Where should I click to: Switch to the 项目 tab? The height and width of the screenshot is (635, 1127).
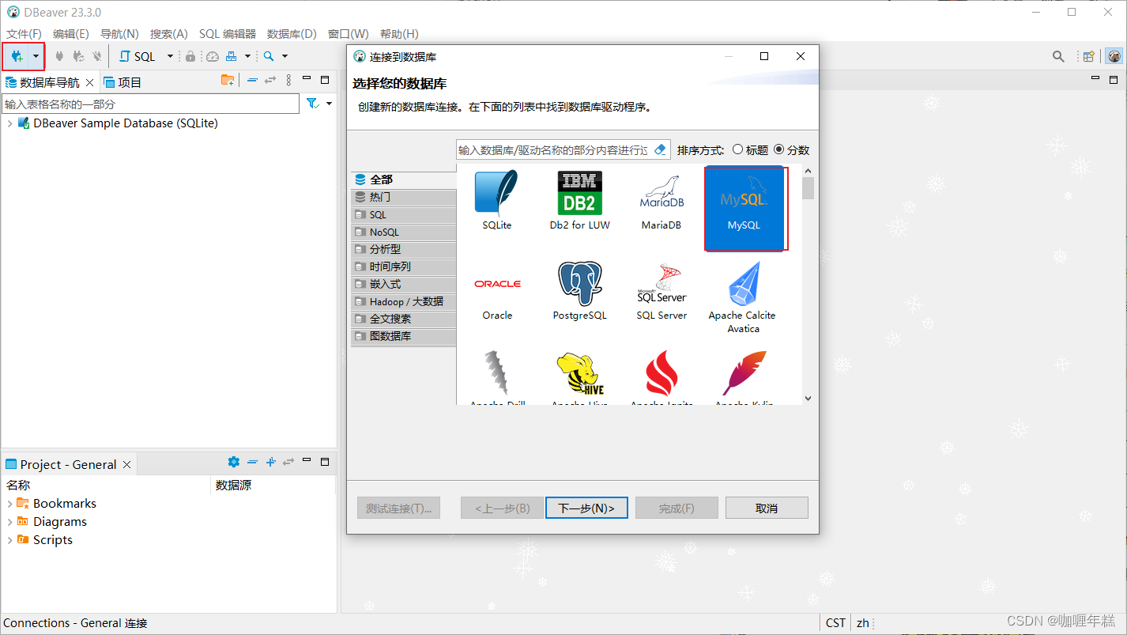pyautogui.click(x=122, y=82)
